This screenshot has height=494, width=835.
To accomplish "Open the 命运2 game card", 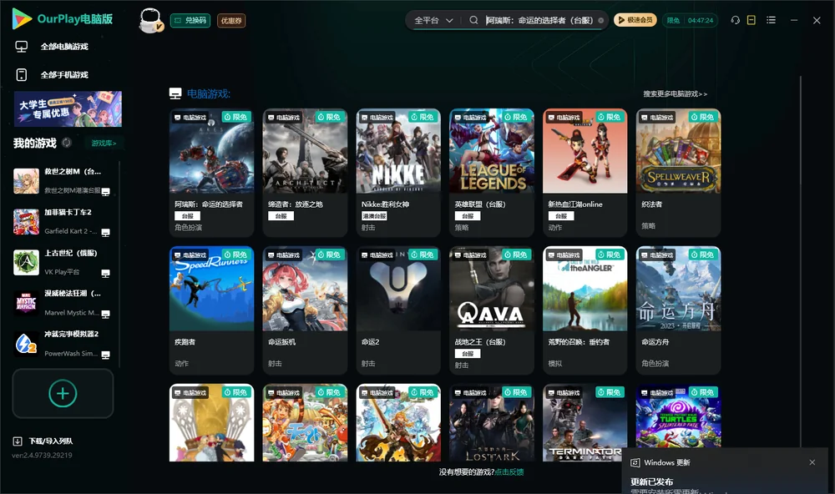I will click(x=398, y=310).
